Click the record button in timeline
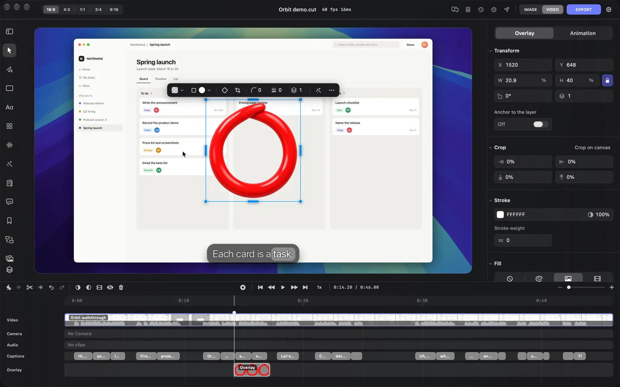The image size is (620, 387). pos(243,287)
